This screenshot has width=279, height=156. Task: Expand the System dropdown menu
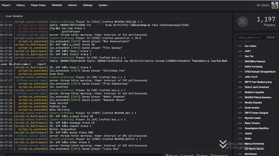pyautogui.click(x=104, y=5)
